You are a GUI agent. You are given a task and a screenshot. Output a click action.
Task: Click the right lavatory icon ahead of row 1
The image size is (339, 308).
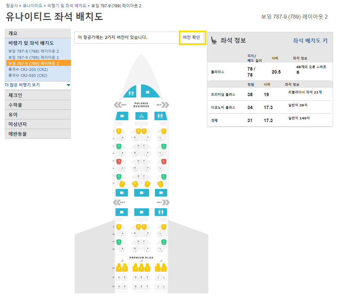point(160,116)
